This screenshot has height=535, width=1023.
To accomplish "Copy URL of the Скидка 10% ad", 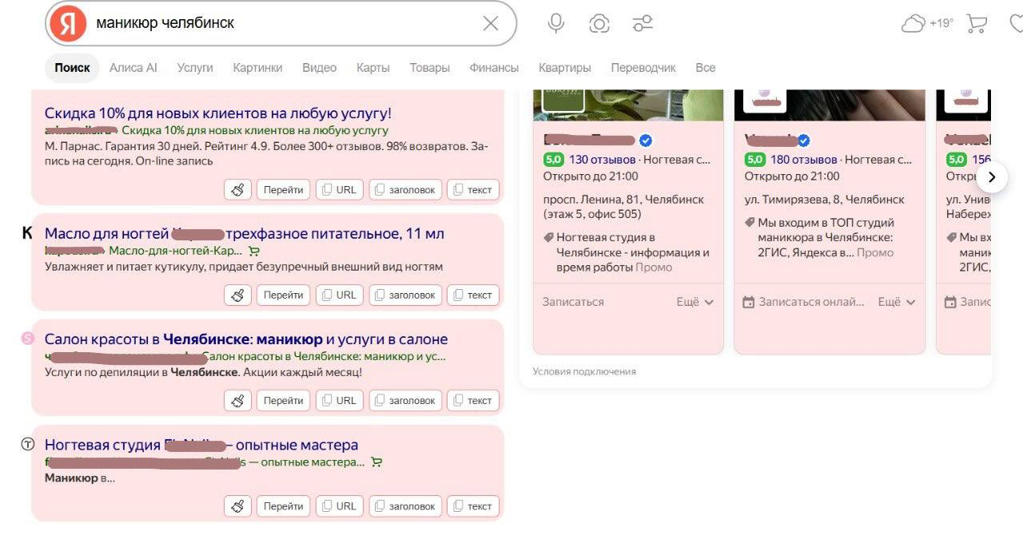I will tap(340, 189).
